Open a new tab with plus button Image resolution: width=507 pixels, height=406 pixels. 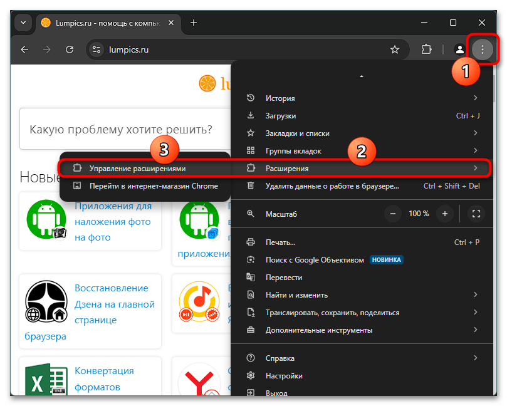coord(194,23)
